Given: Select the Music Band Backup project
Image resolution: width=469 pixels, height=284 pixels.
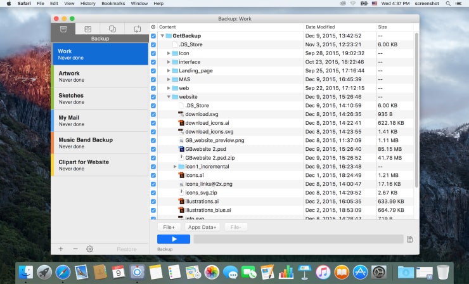Looking at the screenshot, I should [100, 143].
